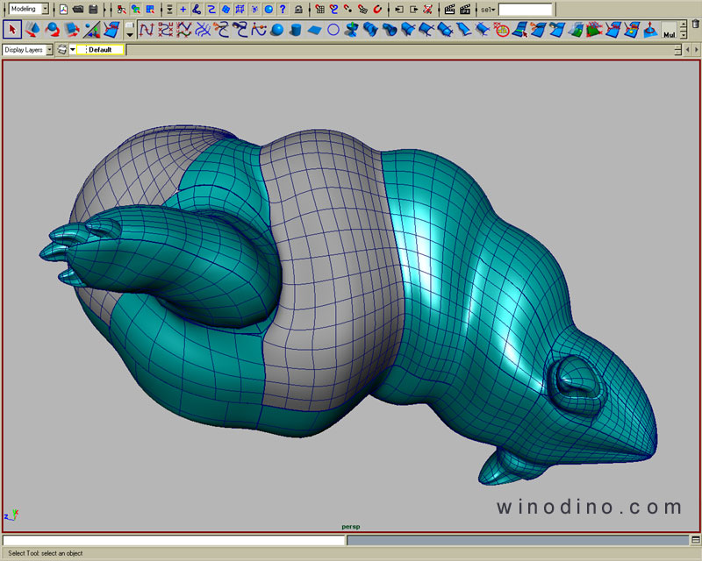Click the script editor button beside command feedback
Screen dimensions: 702x561
click(x=693, y=541)
